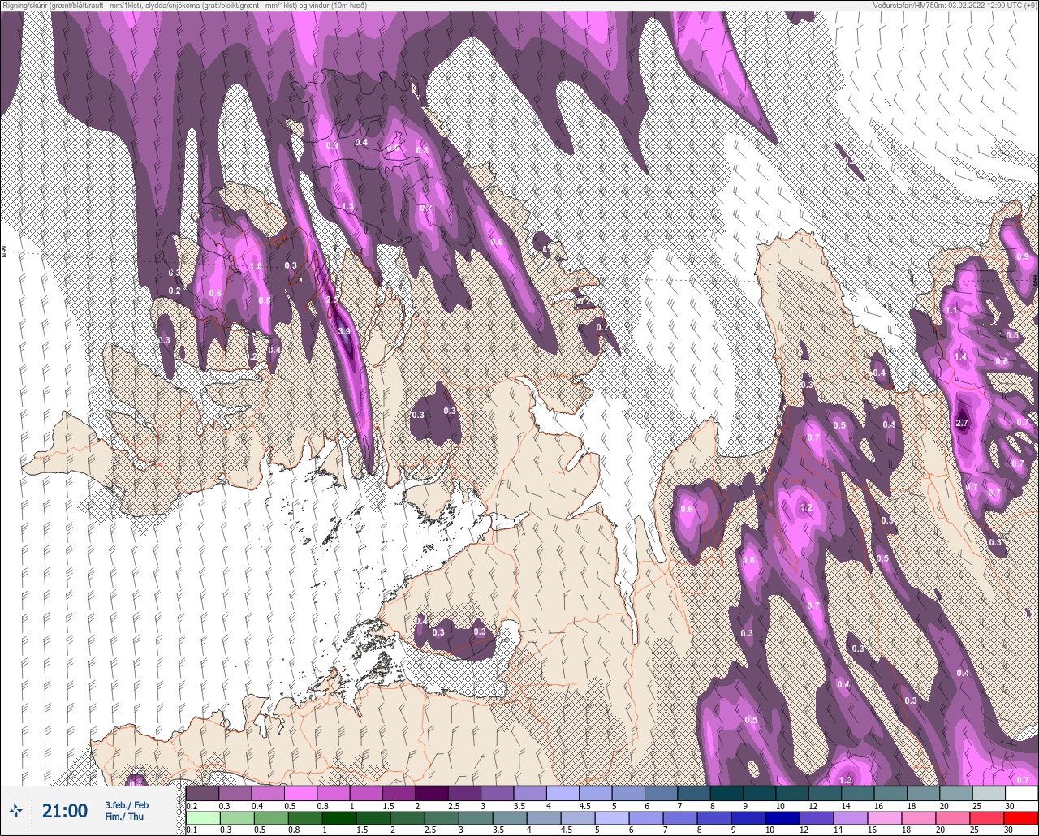The height and width of the screenshot is (836, 1039).
Task: Select dark teal top-row swatch between 8 and 9
Action: pyautogui.click(x=726, y=793)
